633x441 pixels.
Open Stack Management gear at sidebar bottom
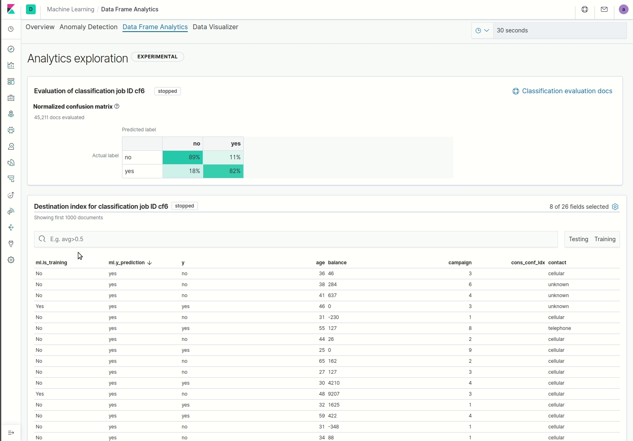[x=11, y=259]
